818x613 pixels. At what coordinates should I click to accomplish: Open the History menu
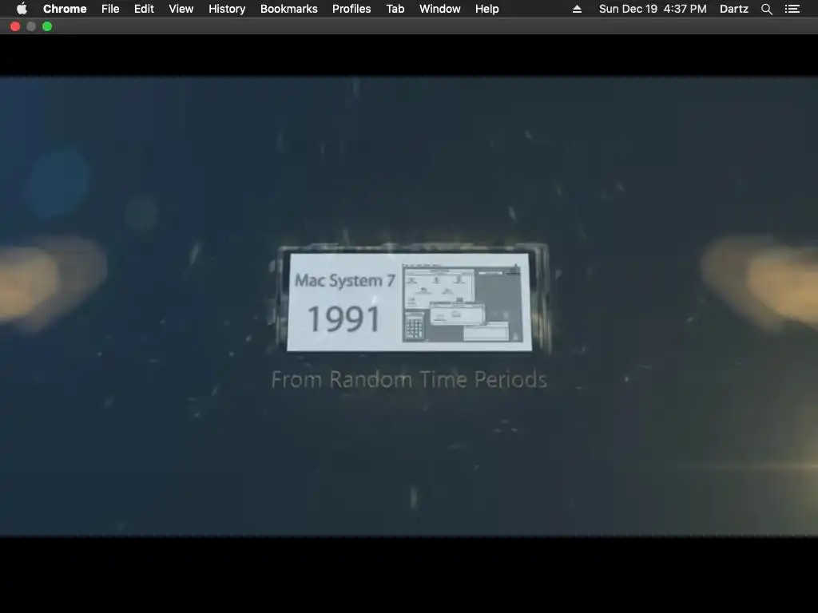tap(227, 9)
